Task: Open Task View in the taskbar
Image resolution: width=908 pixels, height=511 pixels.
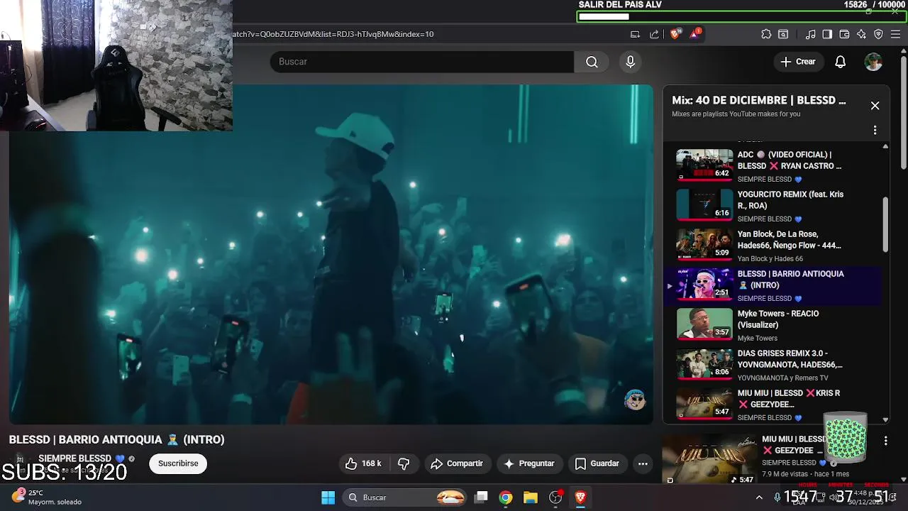Action: pyautogui.click(x=481, y=498)
